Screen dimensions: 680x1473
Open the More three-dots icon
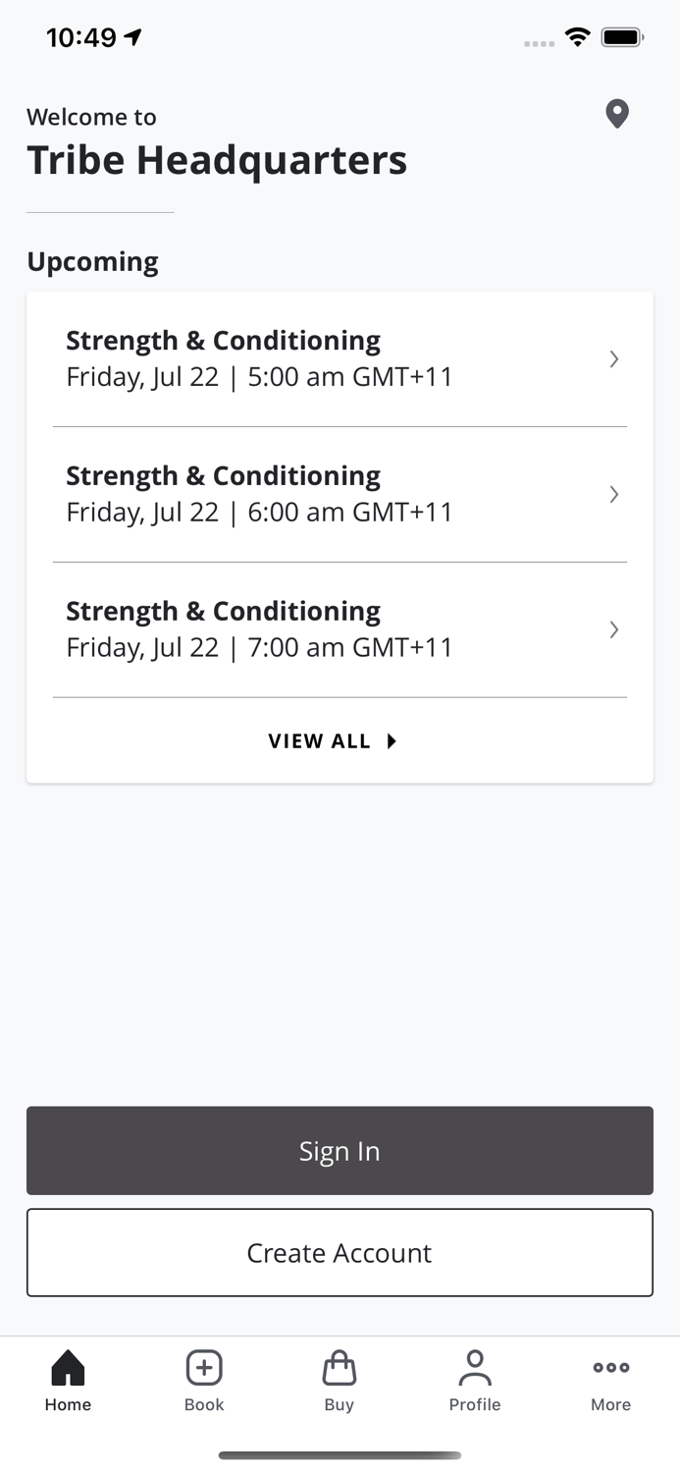610,1367
